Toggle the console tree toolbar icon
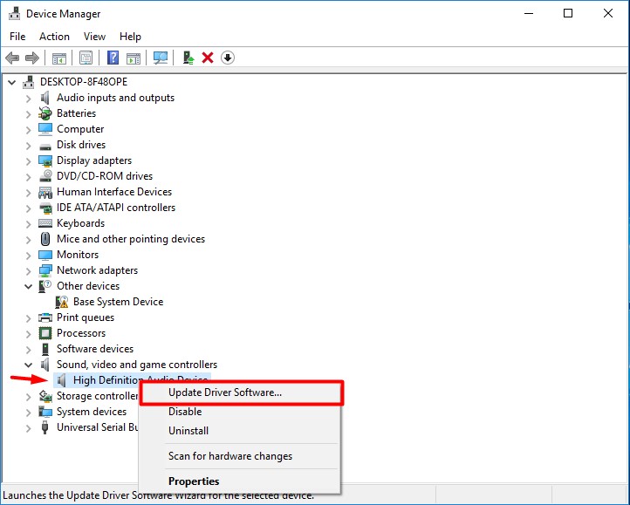This screenshot has height=505, width=630. tap(59, 58)
